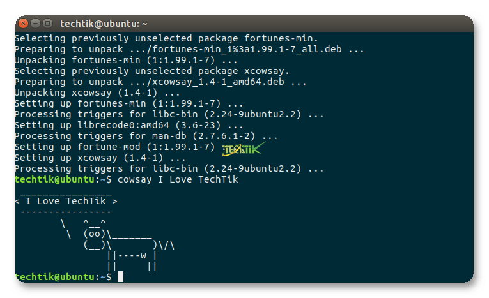
Task: Click the first line Selecting previously unselected package fortunes-min
Action: point(166,38)
